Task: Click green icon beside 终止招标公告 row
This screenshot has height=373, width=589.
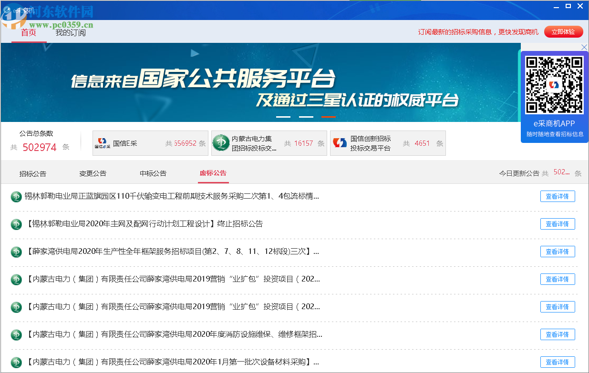Action: click(x=16, y=224)
